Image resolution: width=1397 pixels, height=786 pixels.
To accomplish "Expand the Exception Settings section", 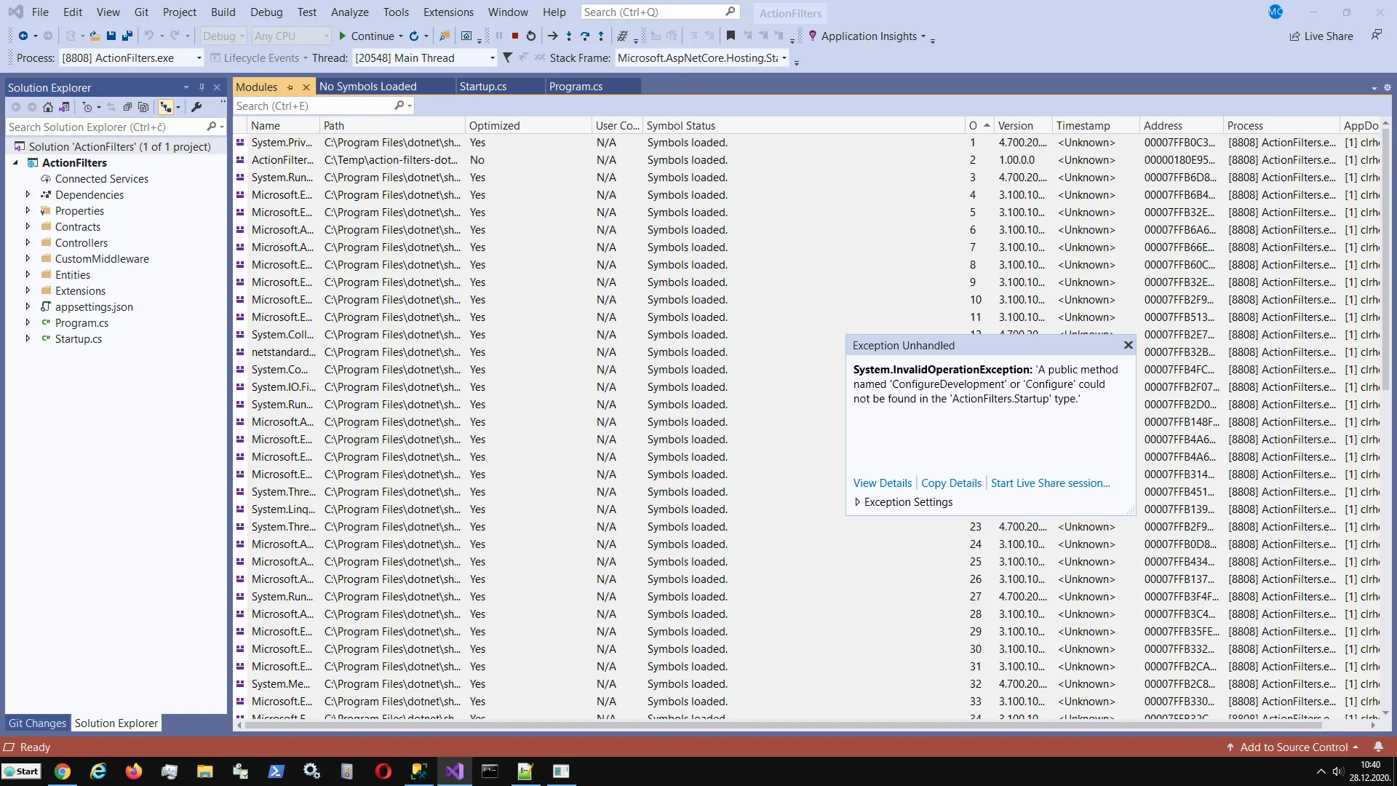I will point(858,502).
